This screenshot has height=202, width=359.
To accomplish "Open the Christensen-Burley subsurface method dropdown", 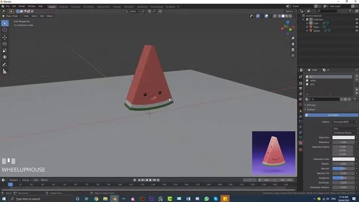I will coord(346,133).
